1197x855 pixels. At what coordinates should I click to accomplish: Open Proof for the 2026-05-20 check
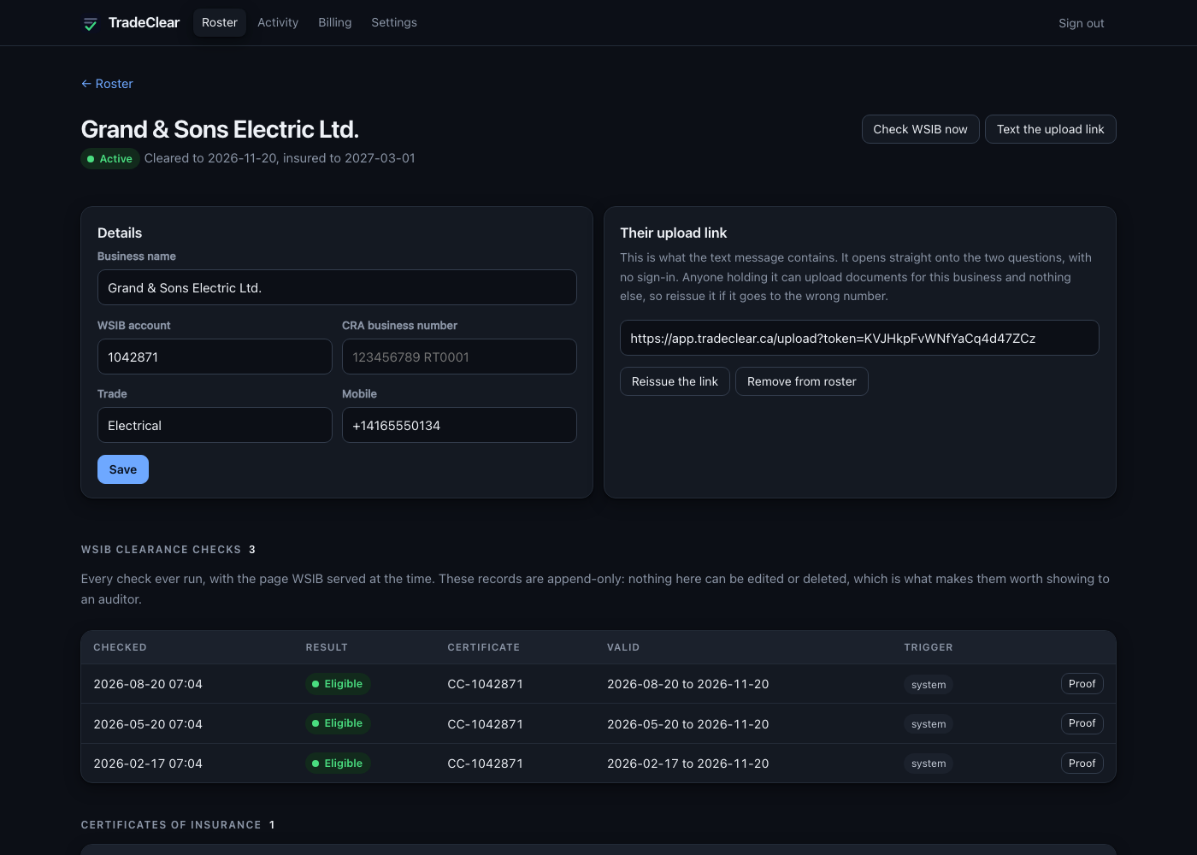1082,723
